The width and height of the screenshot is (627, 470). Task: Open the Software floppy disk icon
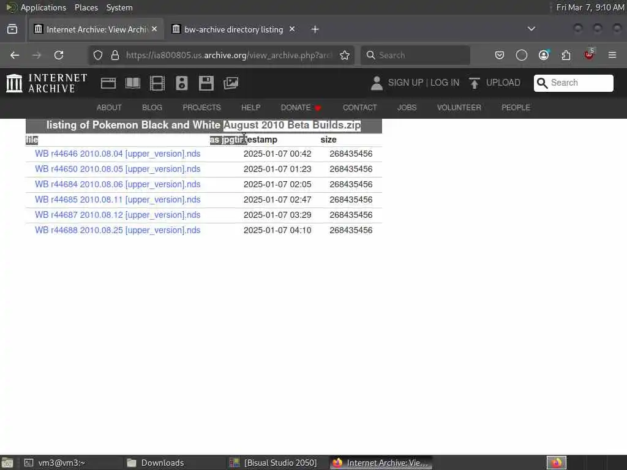(206, 83)
